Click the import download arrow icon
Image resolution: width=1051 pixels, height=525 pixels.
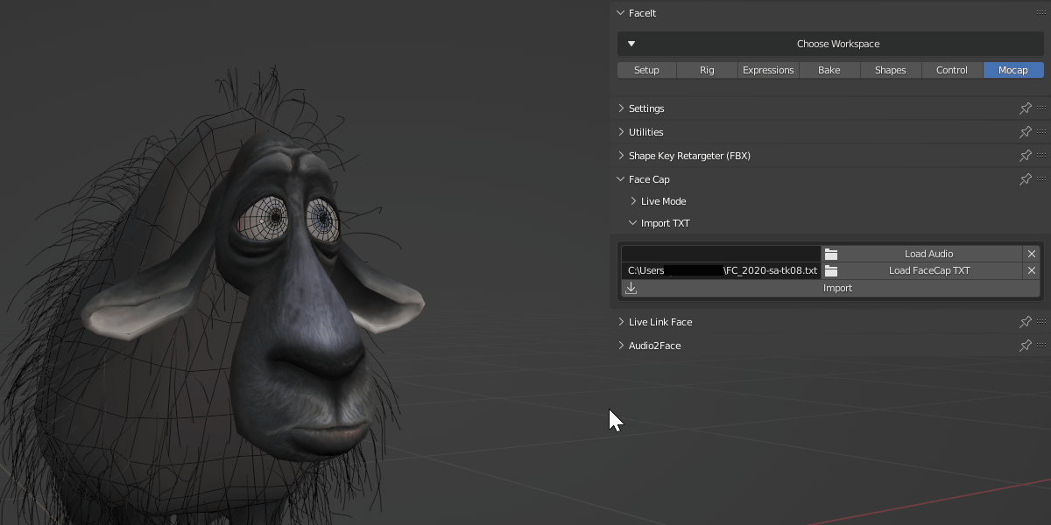[x=631, y=288]
